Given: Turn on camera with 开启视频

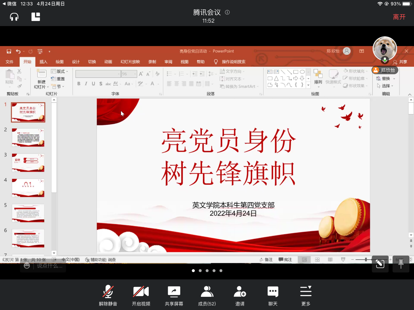Looking at the screenshot, I should [x=141, y=295].
